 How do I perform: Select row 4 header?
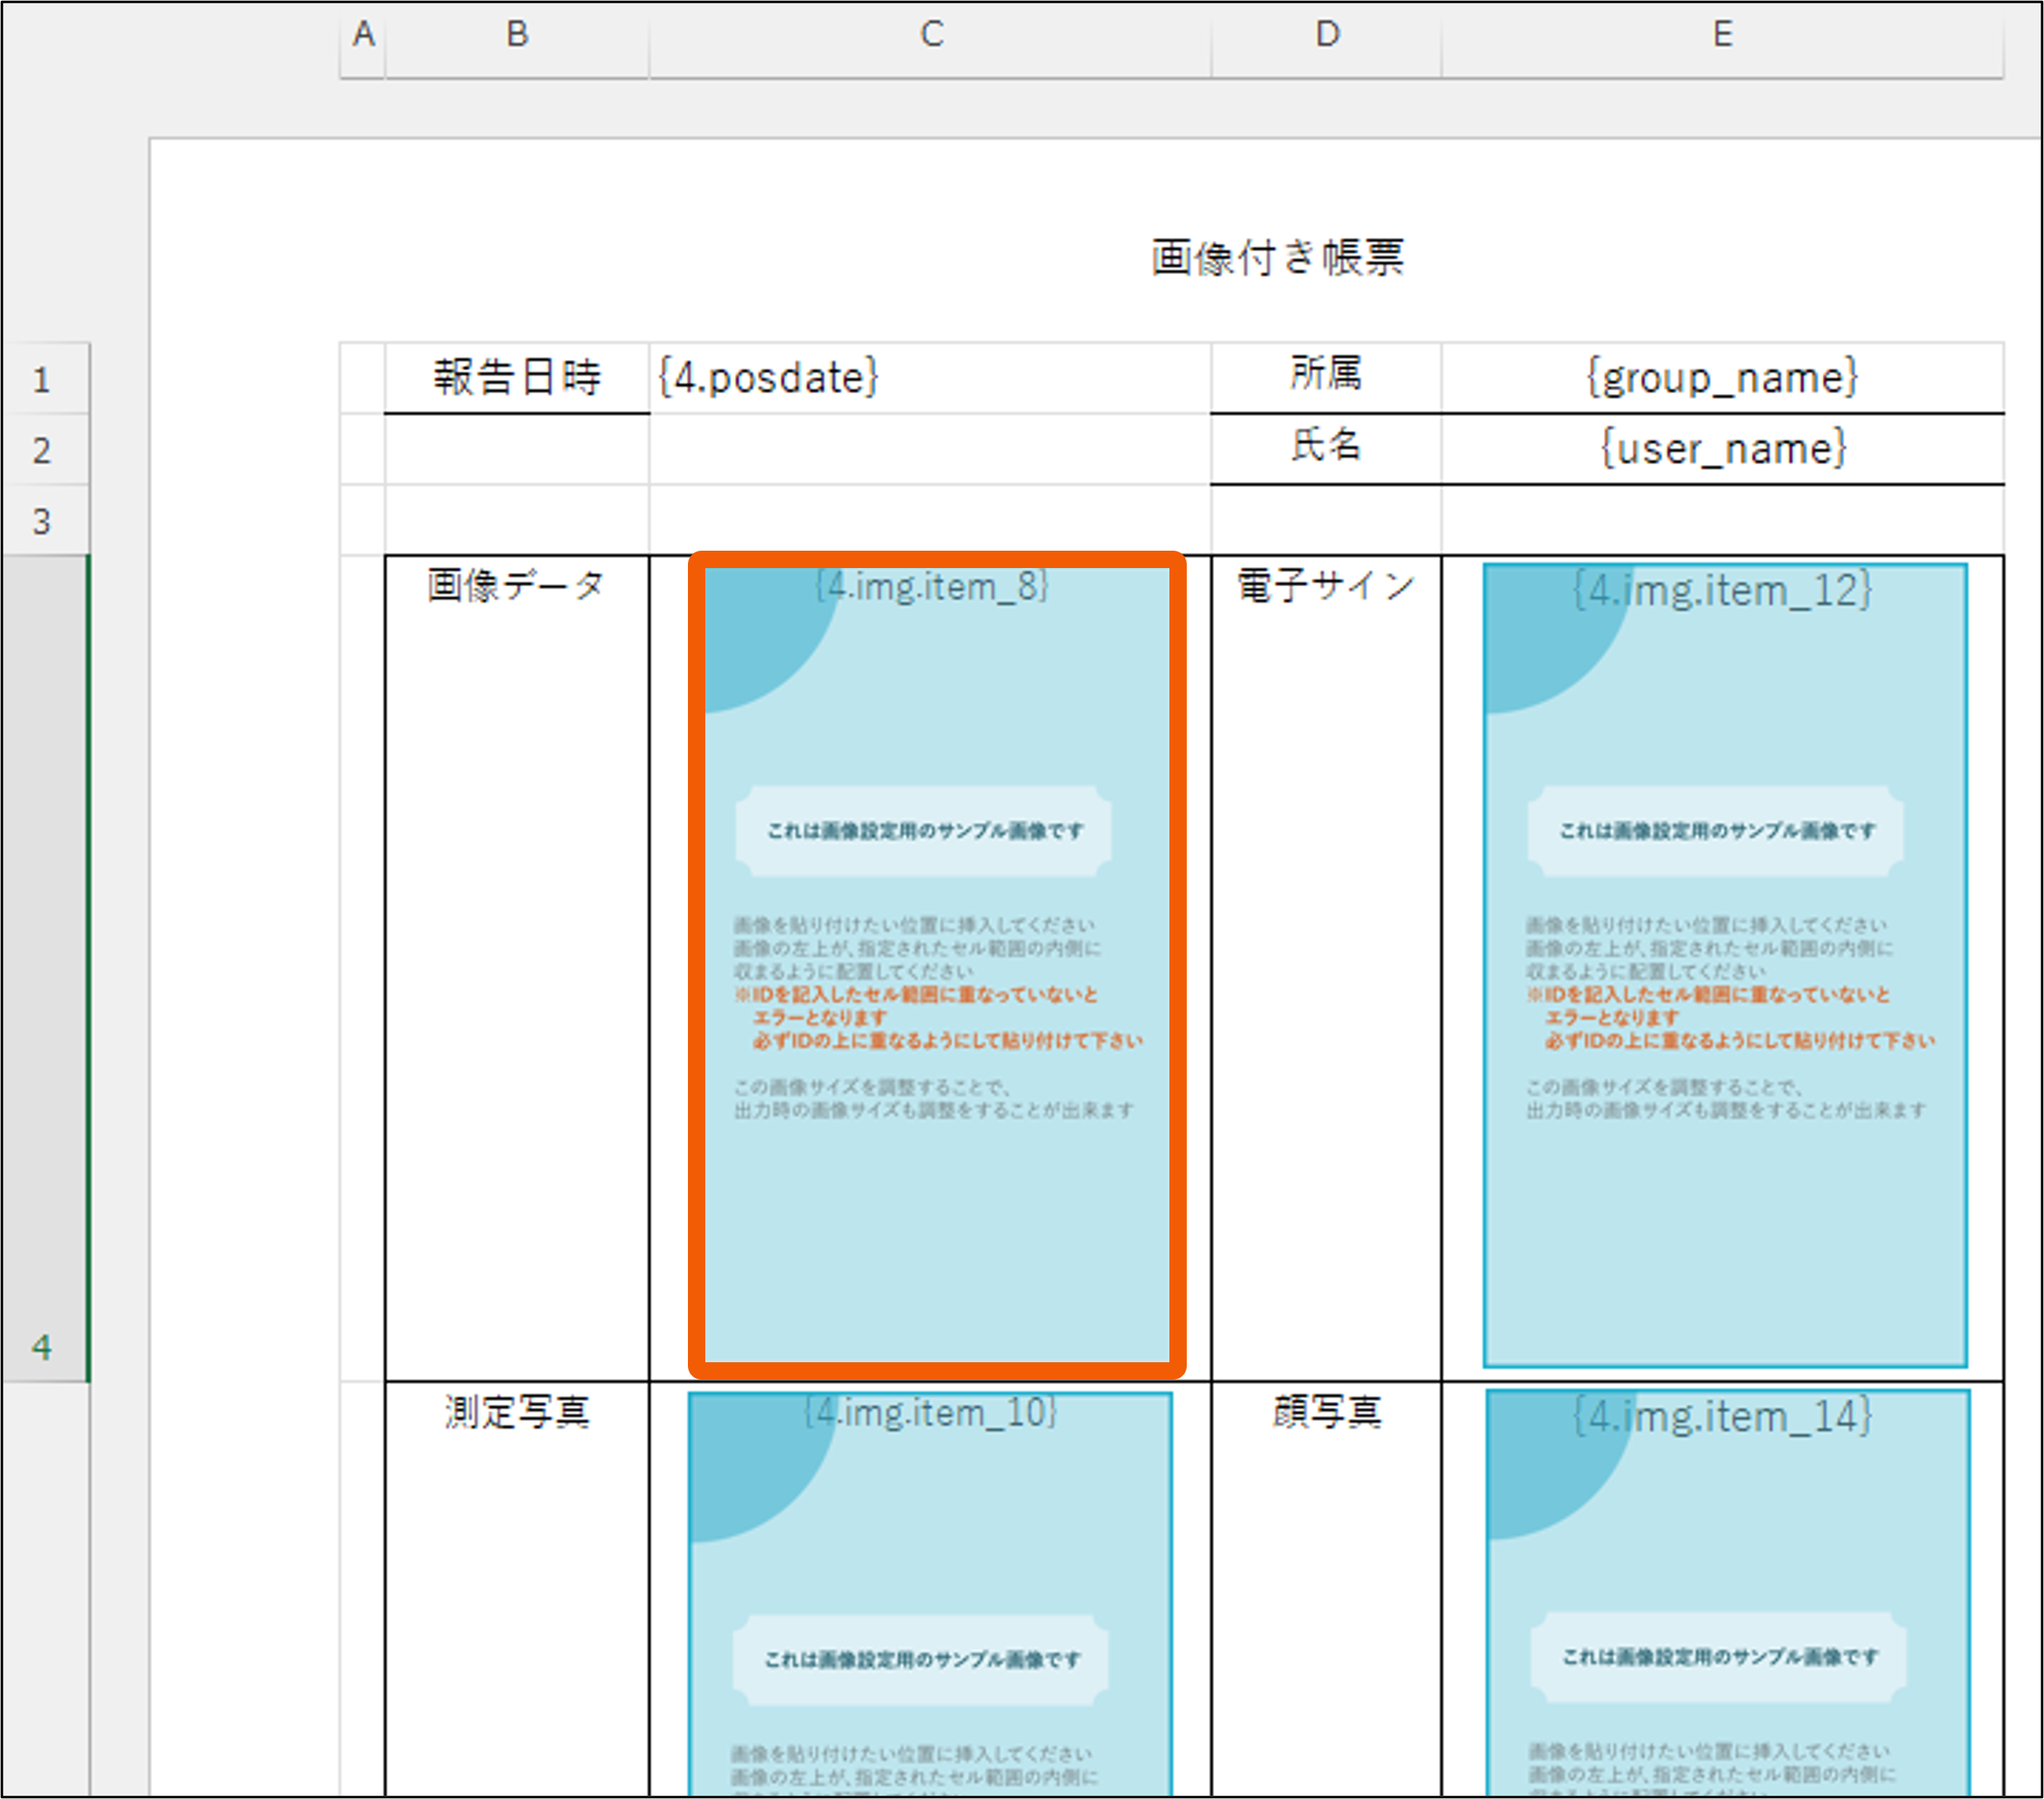click(44, 968)
